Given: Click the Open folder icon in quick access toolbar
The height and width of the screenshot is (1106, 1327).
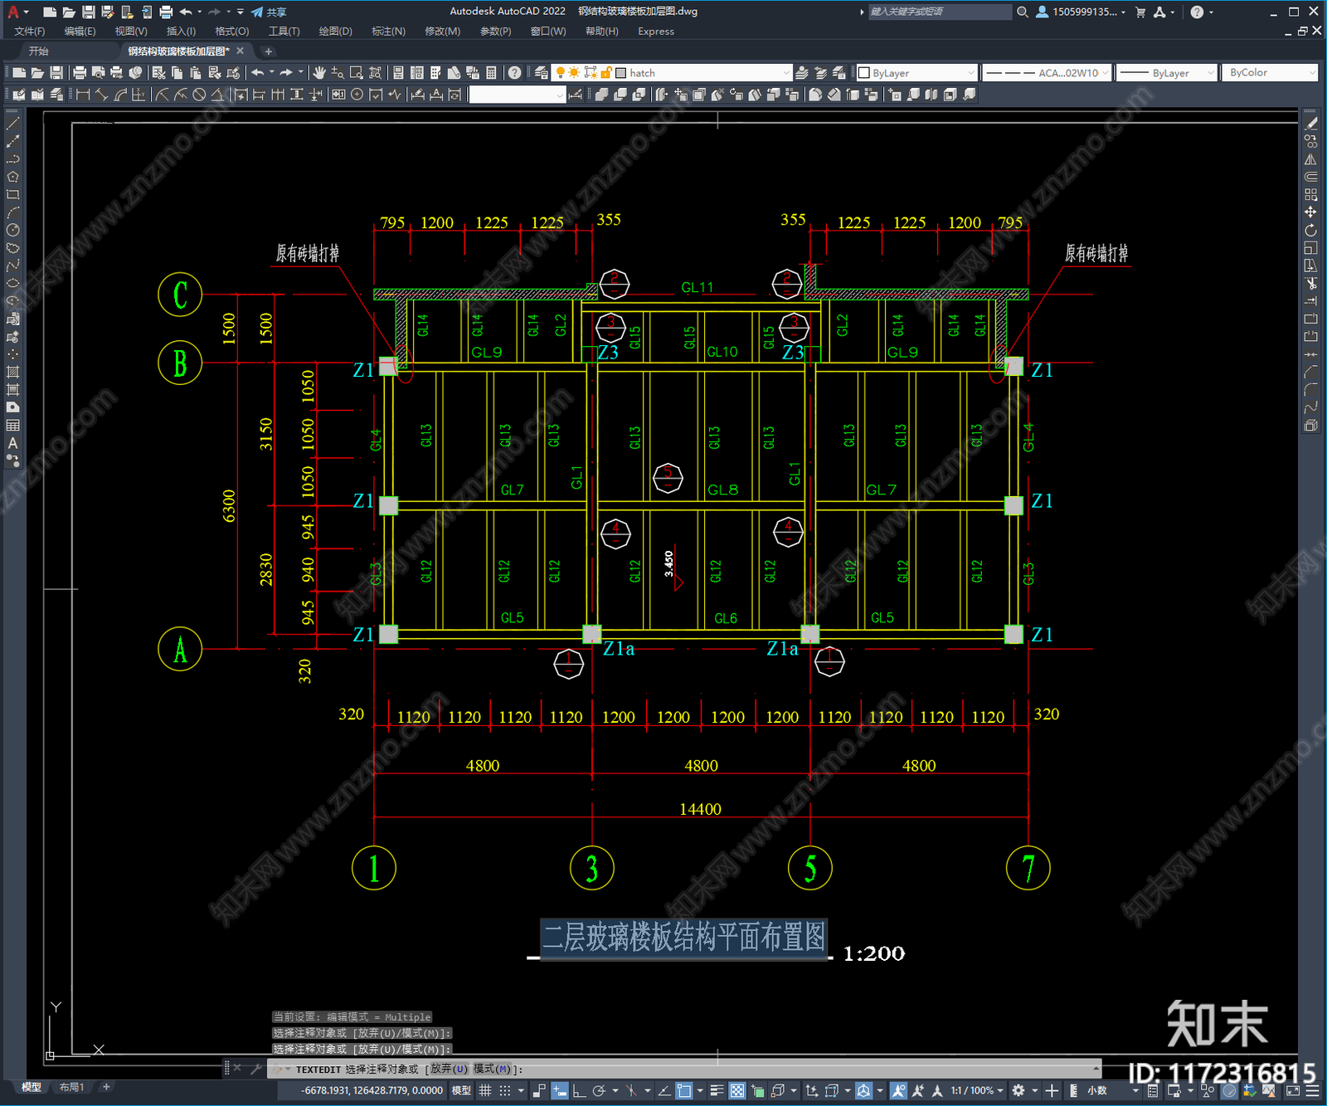Looking at the screenshot, I should click(x=69, y=12).
